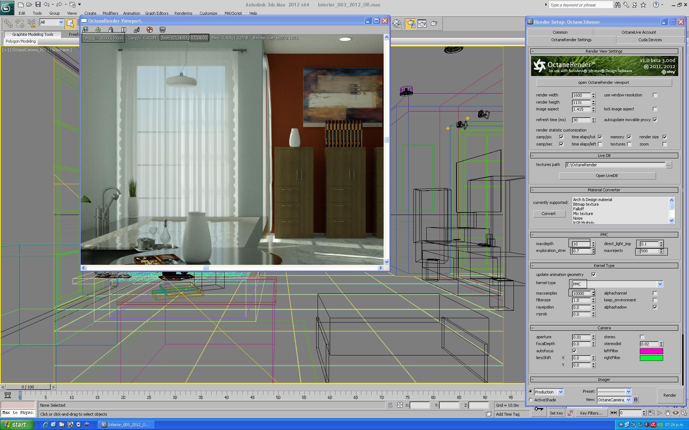Click the Orbit viewport navigation icon
Image resolution: width=689 pixels, height=430 pixels.
[x=675, y=413]
